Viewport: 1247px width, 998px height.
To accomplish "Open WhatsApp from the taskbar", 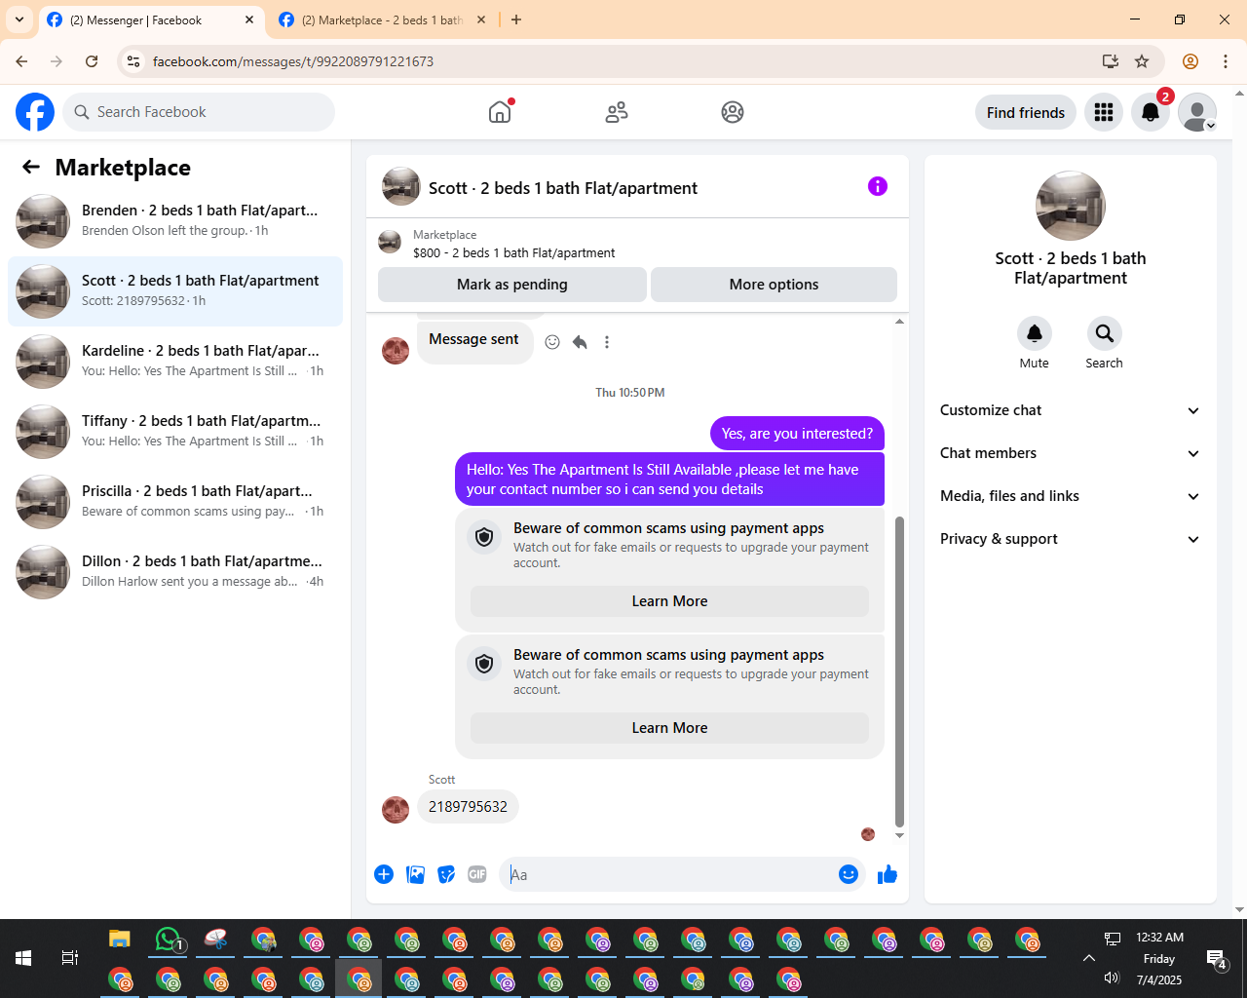I will point(169,940).
